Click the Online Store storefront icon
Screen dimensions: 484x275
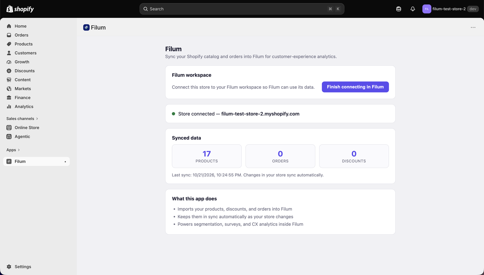tap(9, 128)
